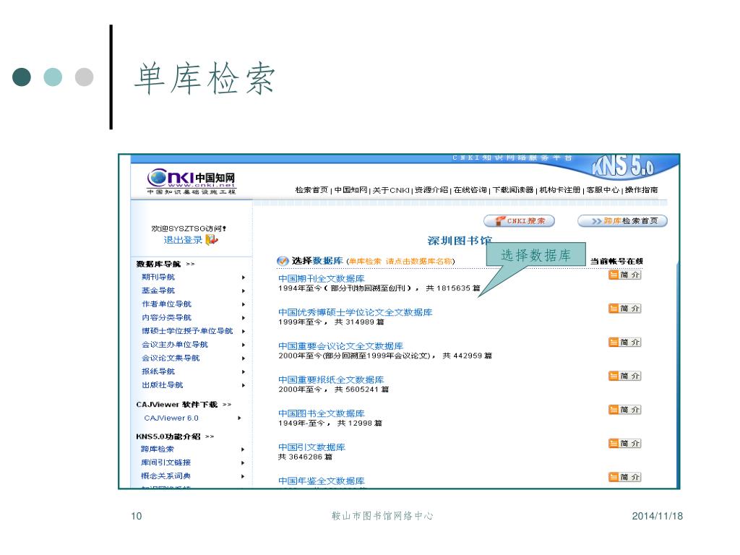Open 简介 for 中国期刊全文数据库

(624, 275)
